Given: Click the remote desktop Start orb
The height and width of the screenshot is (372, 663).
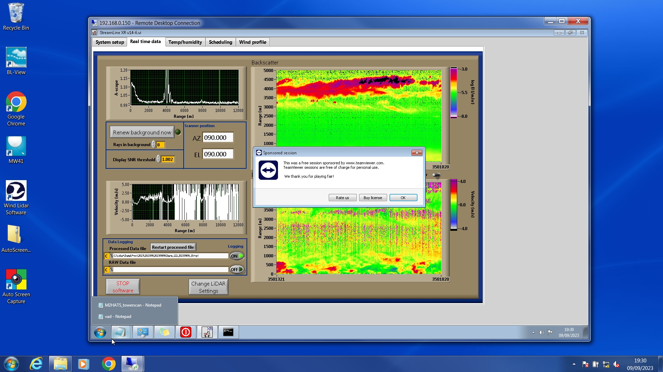Looking at the screenshot, I should tap(100, 332).
